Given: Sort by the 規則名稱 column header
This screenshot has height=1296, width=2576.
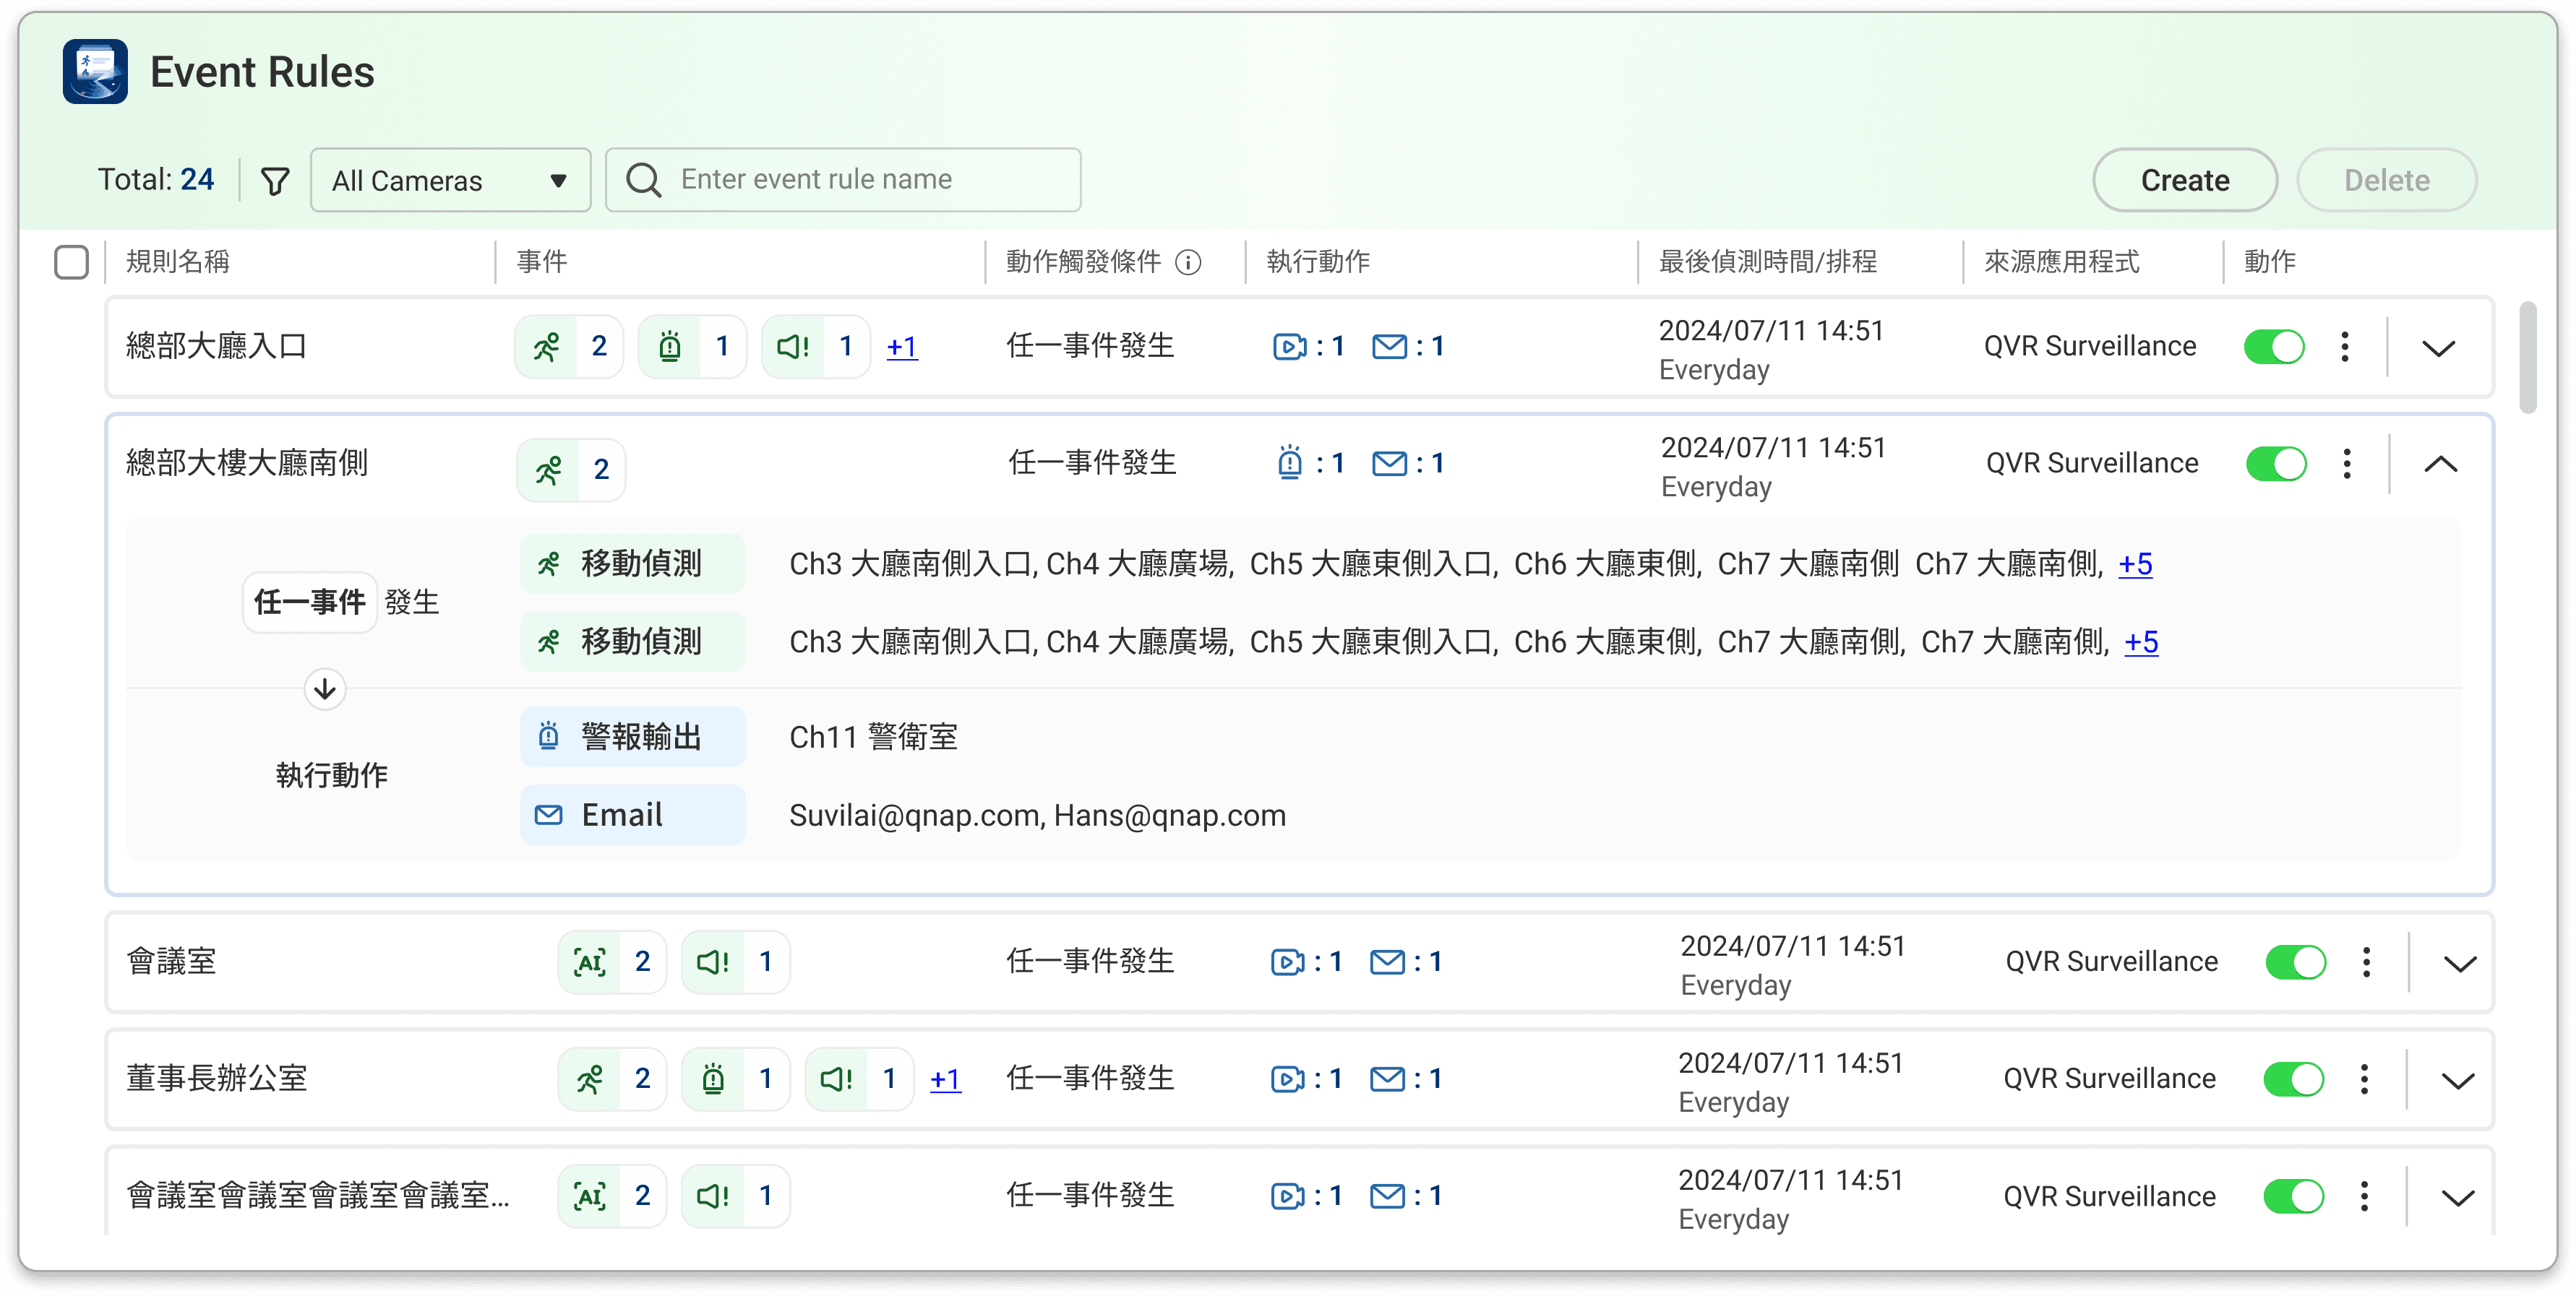Looking at the screenshot, I should click(178, 262).
